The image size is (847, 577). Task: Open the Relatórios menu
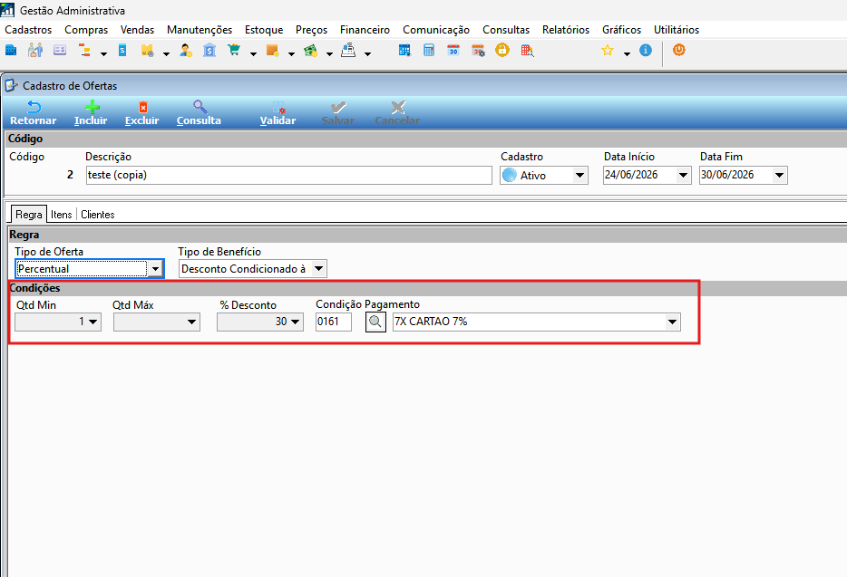(x=566, y=30)
